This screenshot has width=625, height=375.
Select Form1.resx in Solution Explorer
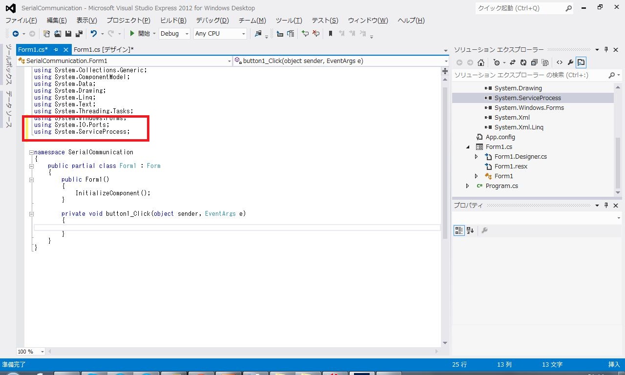coord(511,166)
